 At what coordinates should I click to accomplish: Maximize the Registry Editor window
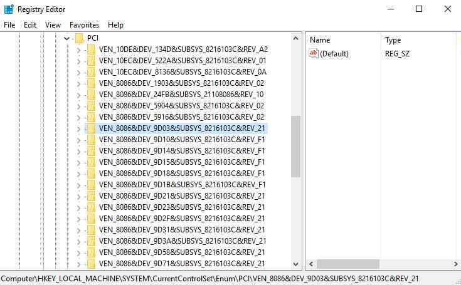click(x=419, y=9)
